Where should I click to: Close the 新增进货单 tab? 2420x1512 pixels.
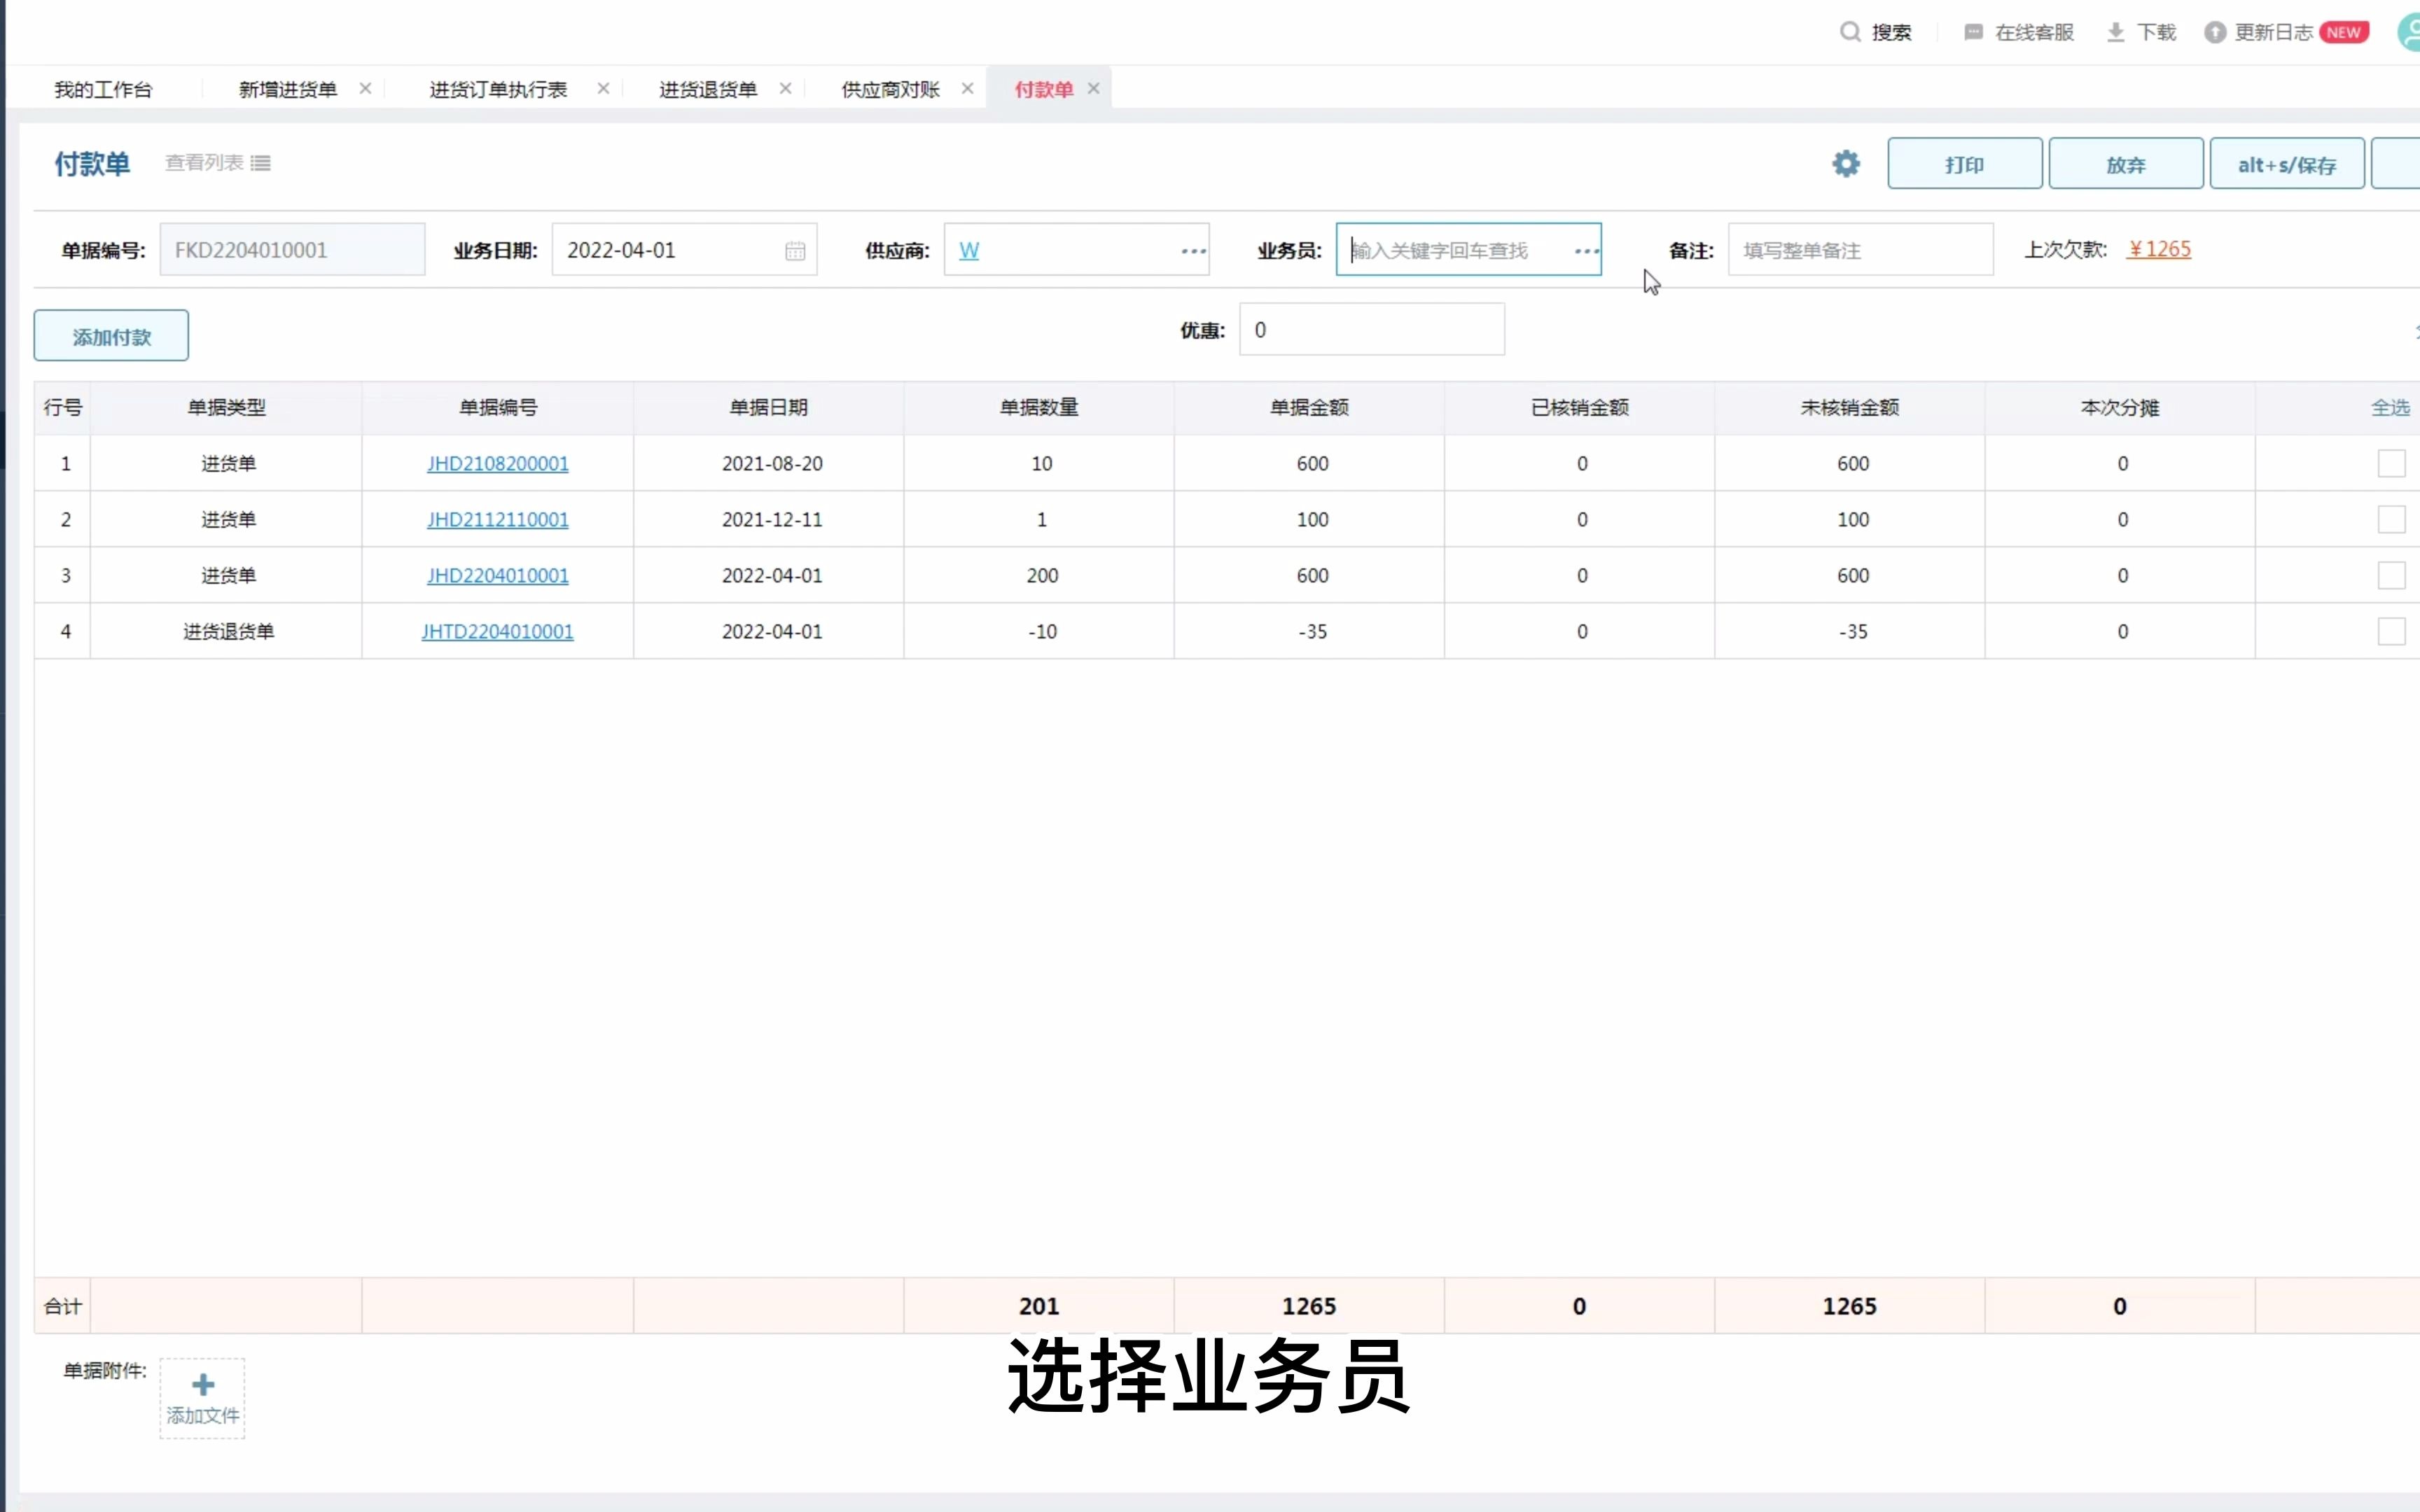(x=365, y=88)
